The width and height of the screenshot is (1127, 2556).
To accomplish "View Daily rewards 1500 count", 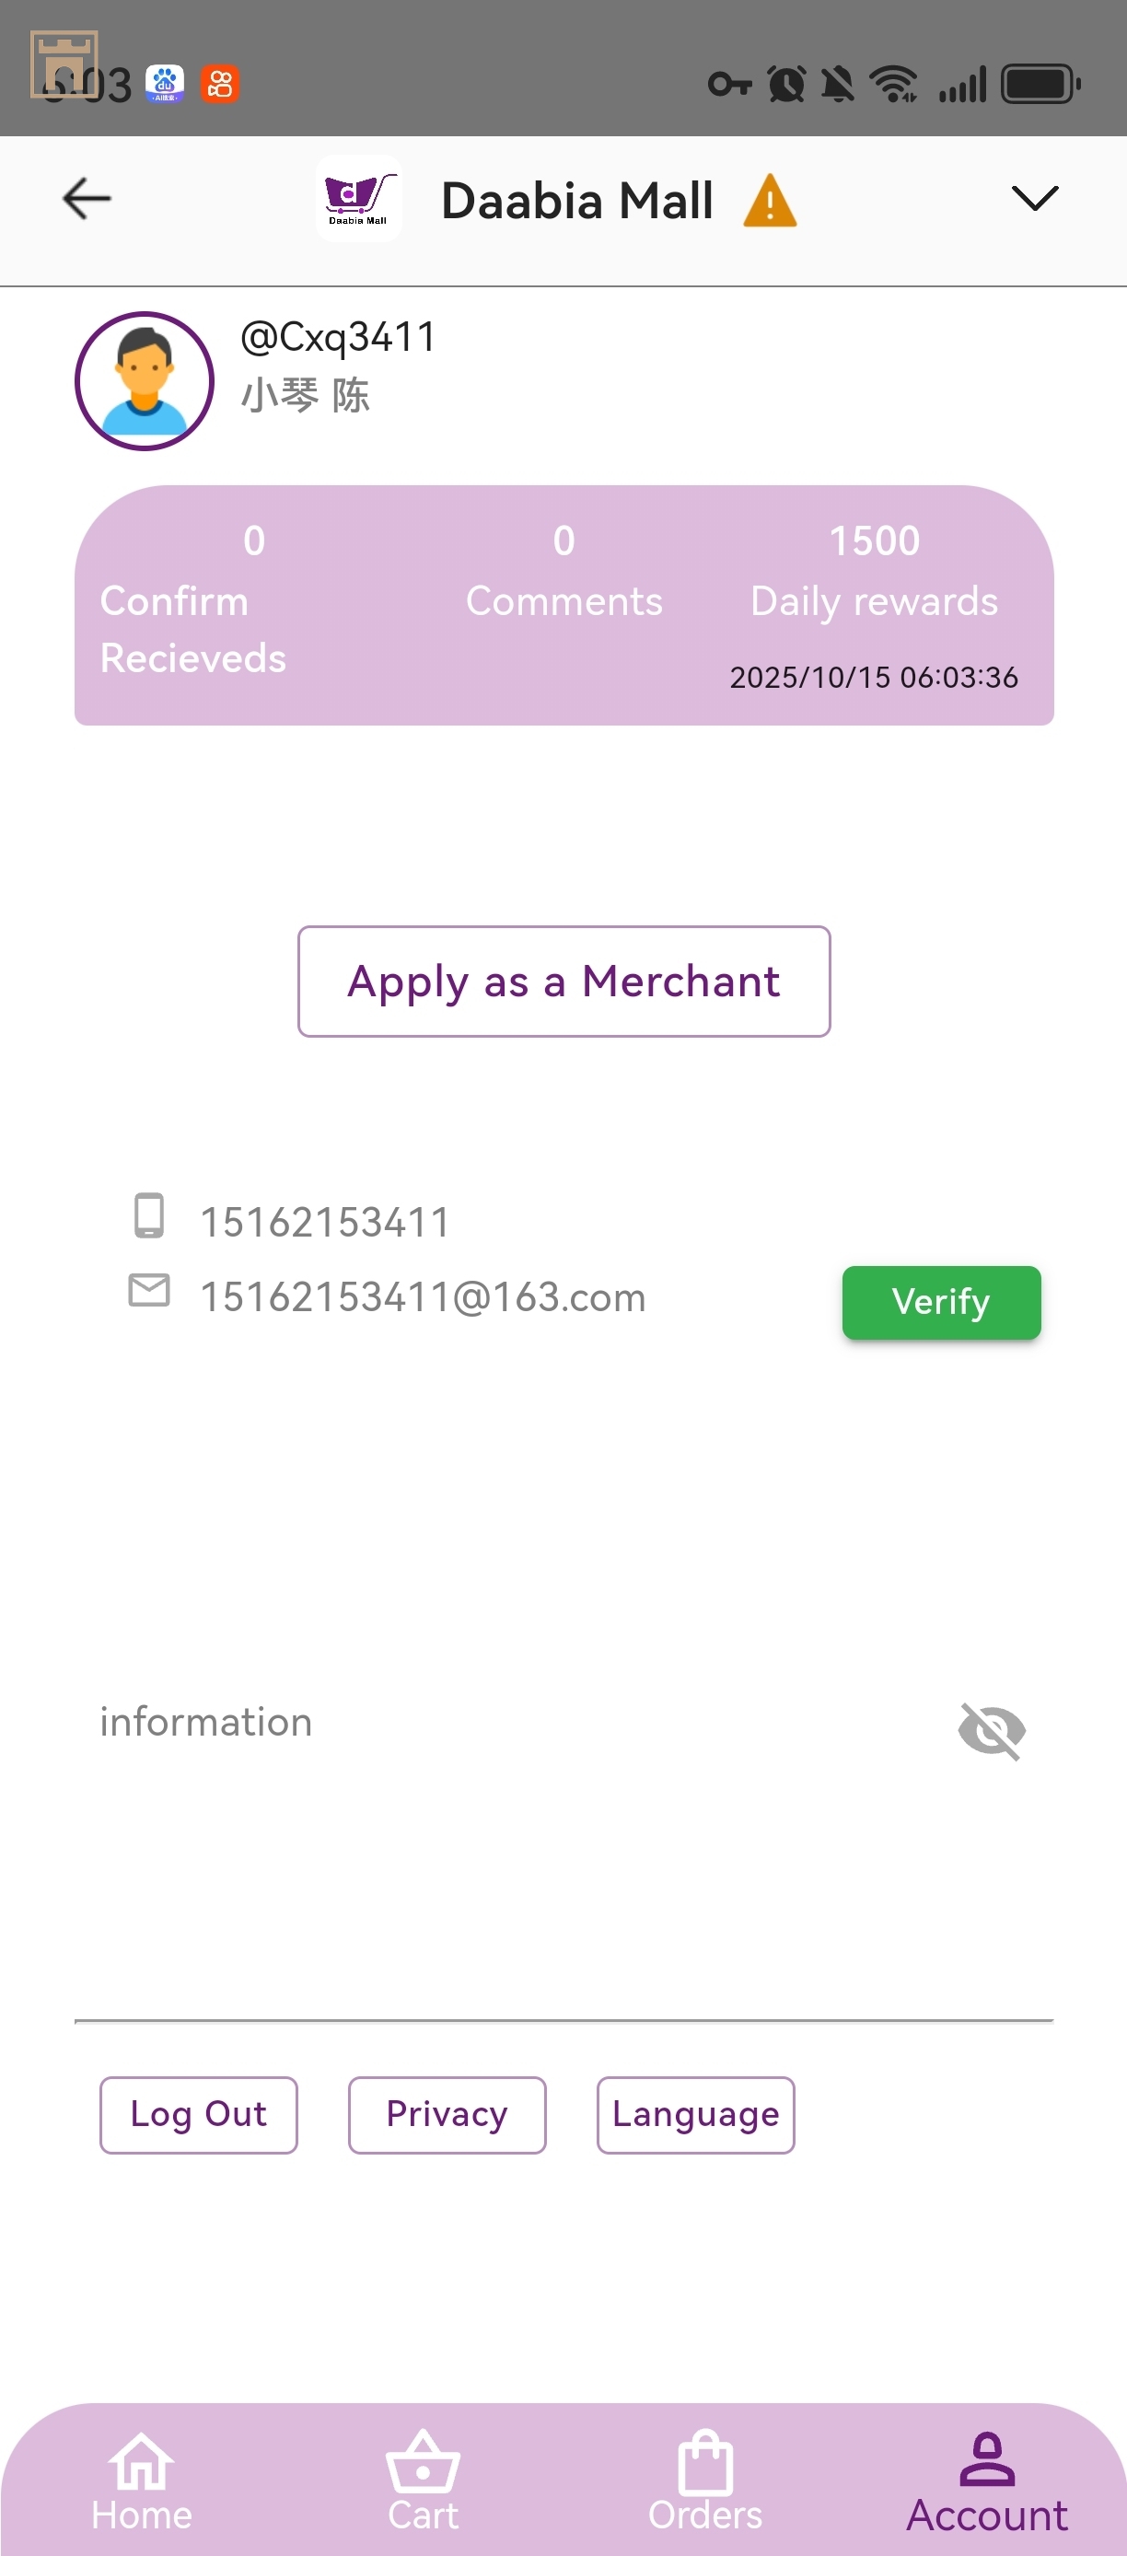I will (873, 573).
